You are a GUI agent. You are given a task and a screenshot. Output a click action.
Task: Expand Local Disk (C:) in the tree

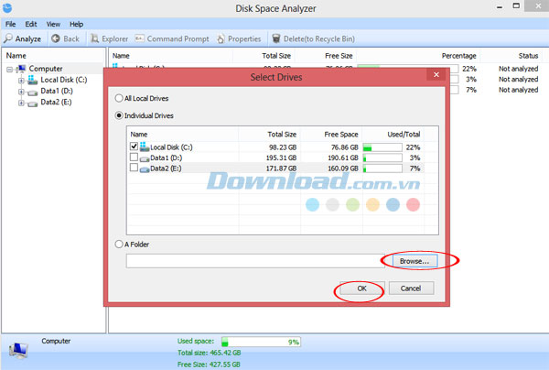20,81
